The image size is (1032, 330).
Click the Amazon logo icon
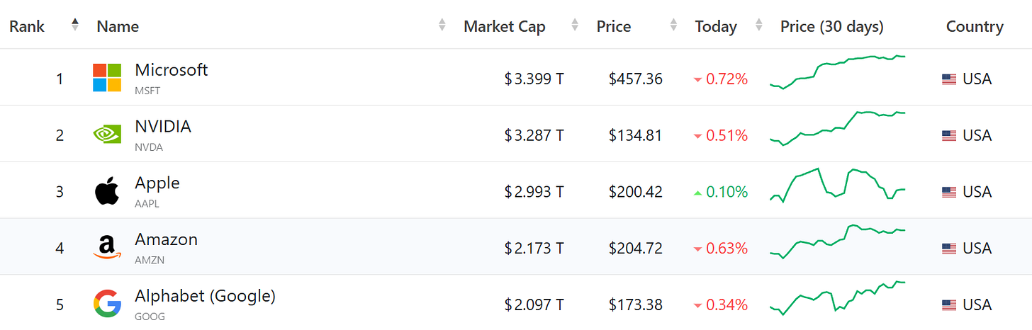(107, 247)
